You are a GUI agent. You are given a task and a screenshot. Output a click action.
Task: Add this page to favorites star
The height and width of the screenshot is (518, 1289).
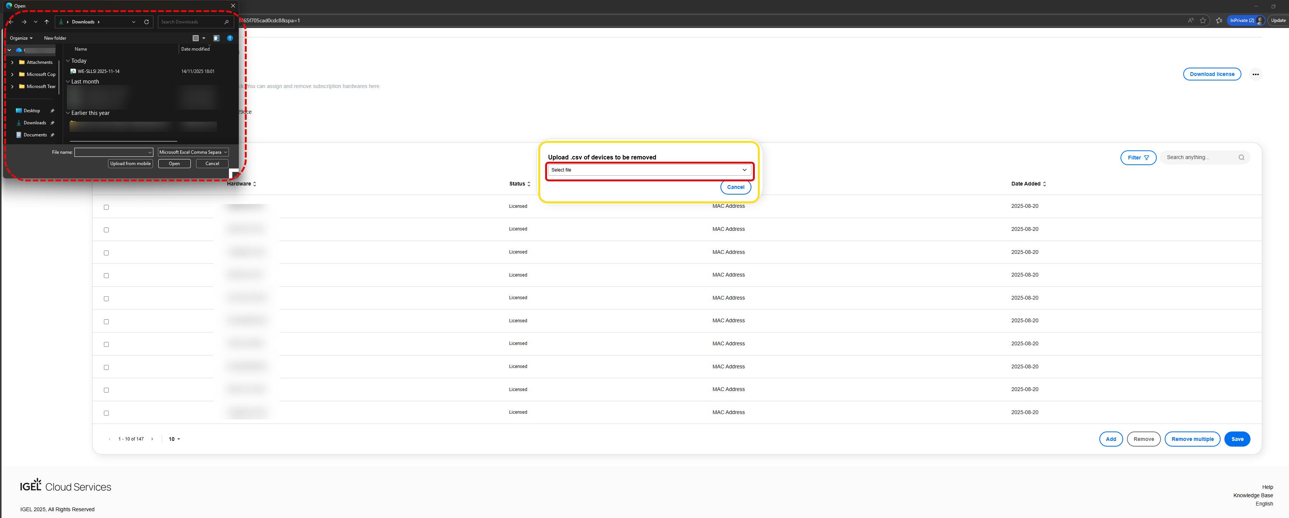[x=1203, y=20]
